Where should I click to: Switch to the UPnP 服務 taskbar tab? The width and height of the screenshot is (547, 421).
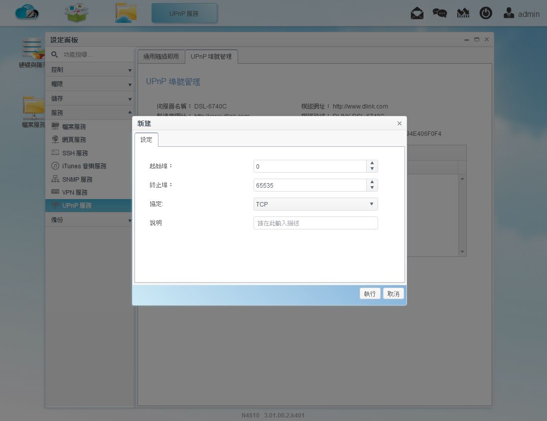pos(184,13)
